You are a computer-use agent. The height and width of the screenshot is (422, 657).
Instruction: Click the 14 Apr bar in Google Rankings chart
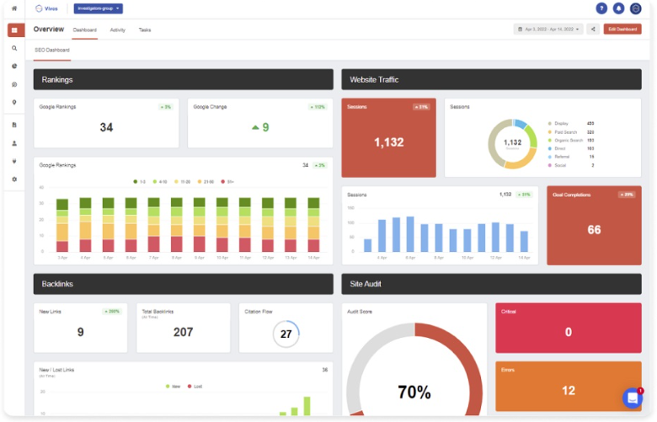click(x=313, y=225)
